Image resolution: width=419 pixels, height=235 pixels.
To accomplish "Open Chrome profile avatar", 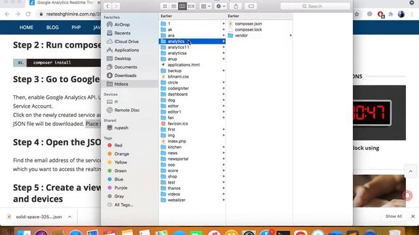I will click(401, 14).
